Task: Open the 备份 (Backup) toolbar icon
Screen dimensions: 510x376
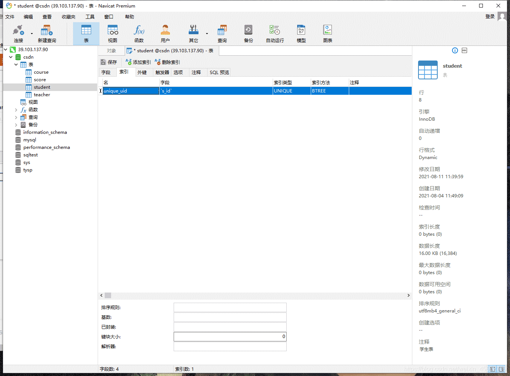Action: (x=248, y=33)
